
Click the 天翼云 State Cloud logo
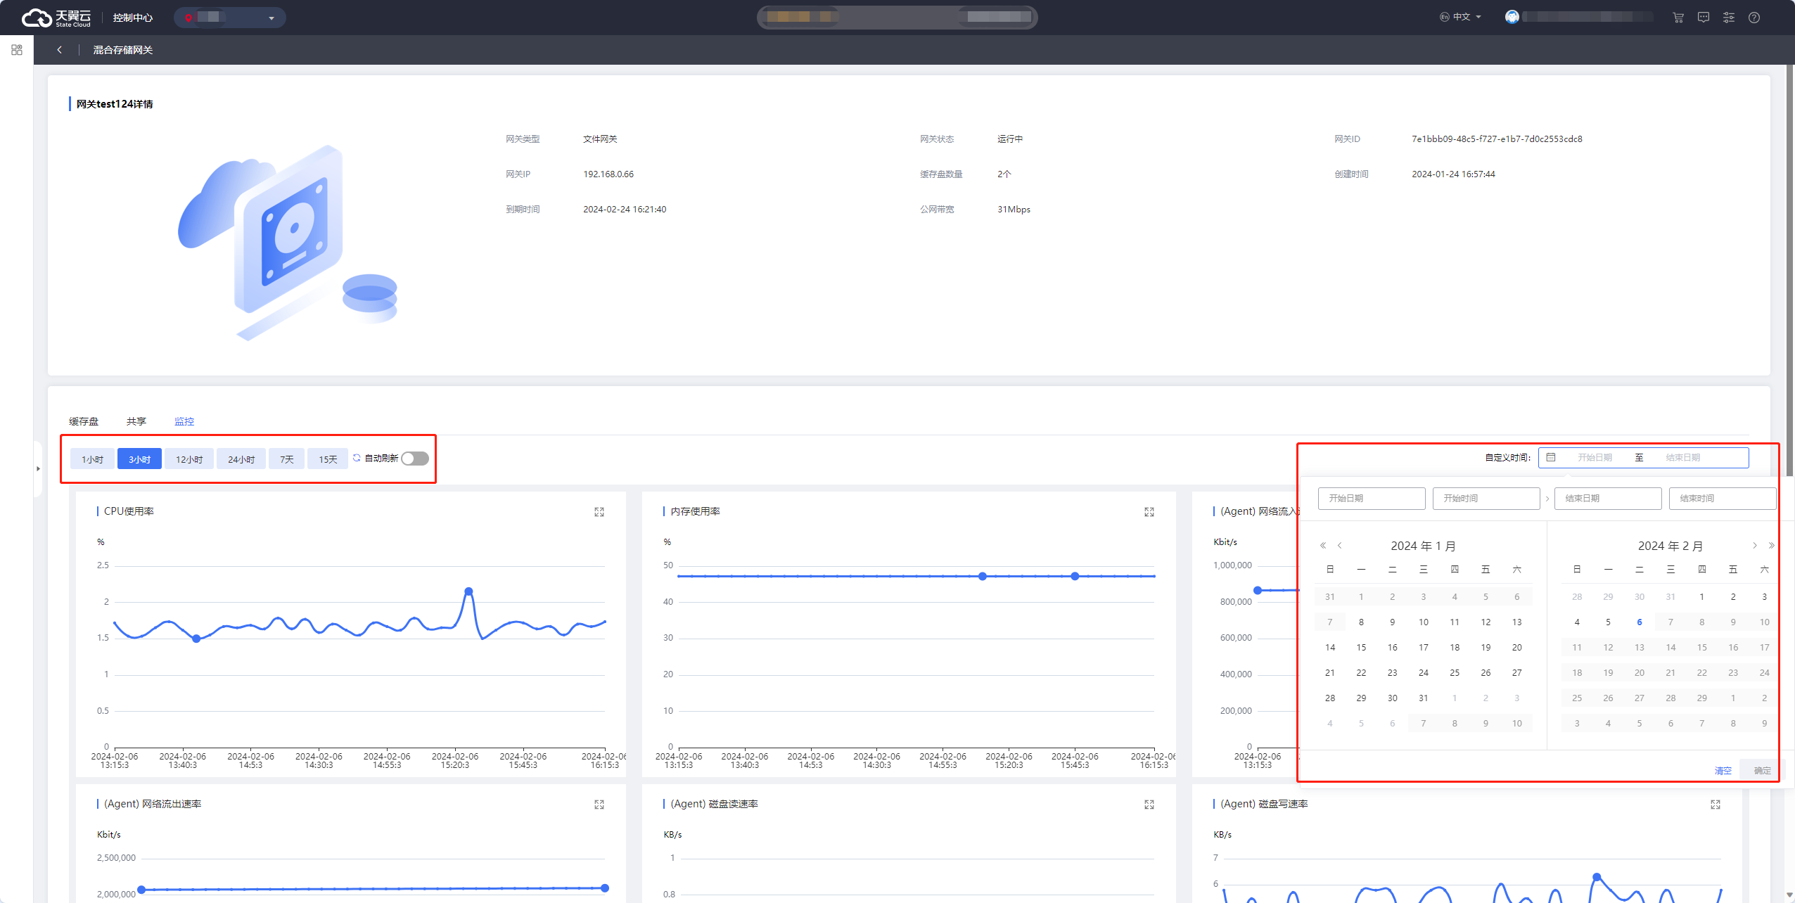(56, 18)
